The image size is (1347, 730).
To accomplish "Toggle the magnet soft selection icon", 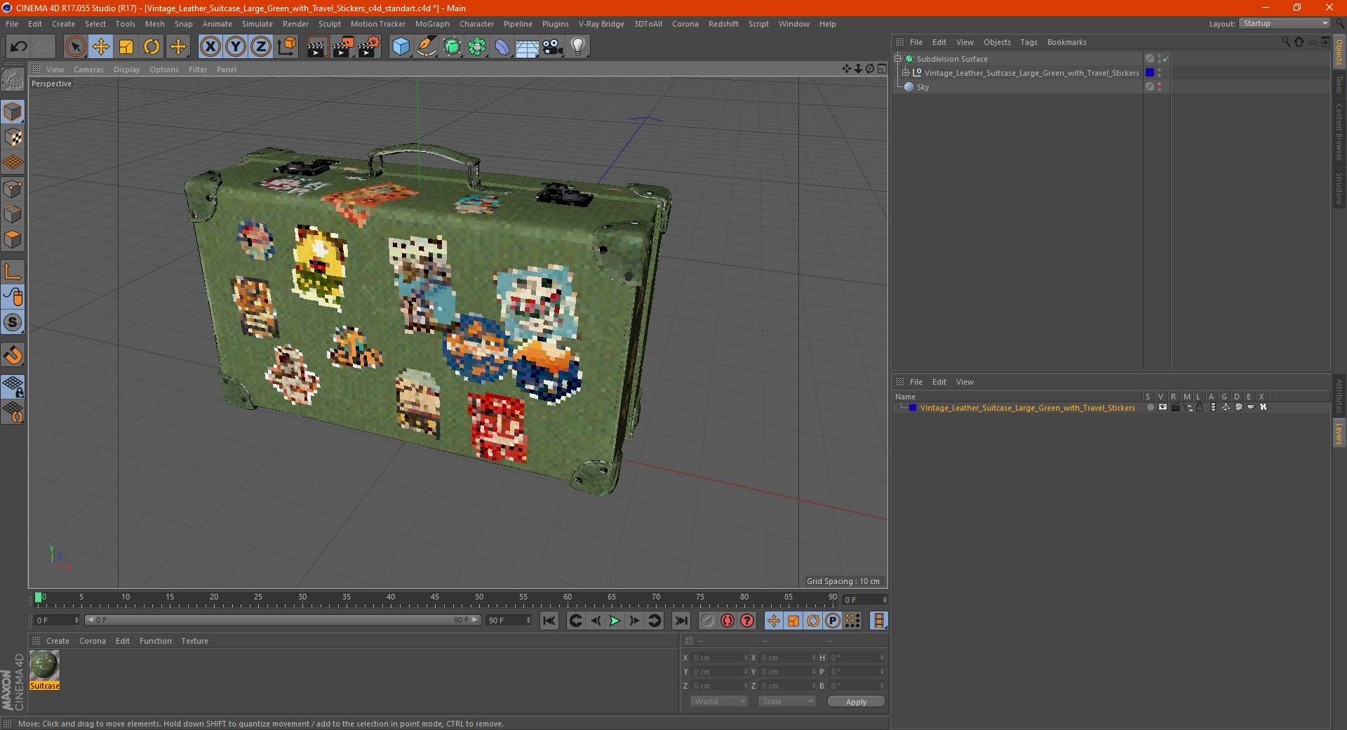I will coord(13,355).
